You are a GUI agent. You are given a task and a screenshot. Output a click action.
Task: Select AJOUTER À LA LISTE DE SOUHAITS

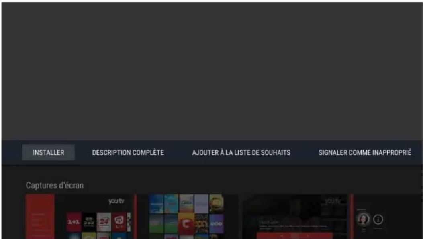[241, 152]
